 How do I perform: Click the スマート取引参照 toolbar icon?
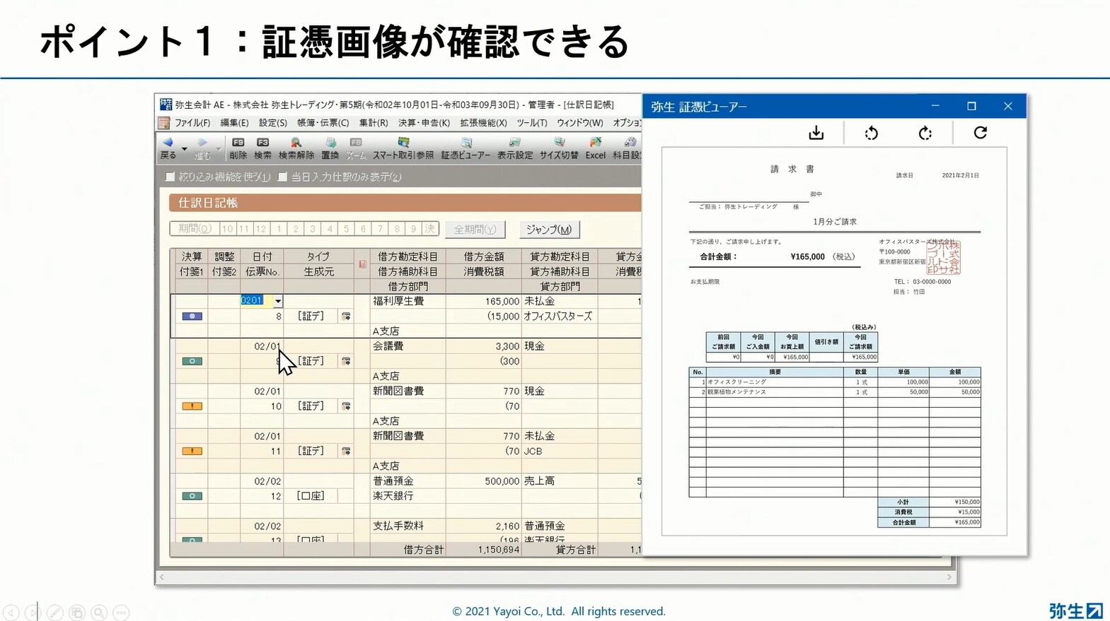[x=403, y=148]
